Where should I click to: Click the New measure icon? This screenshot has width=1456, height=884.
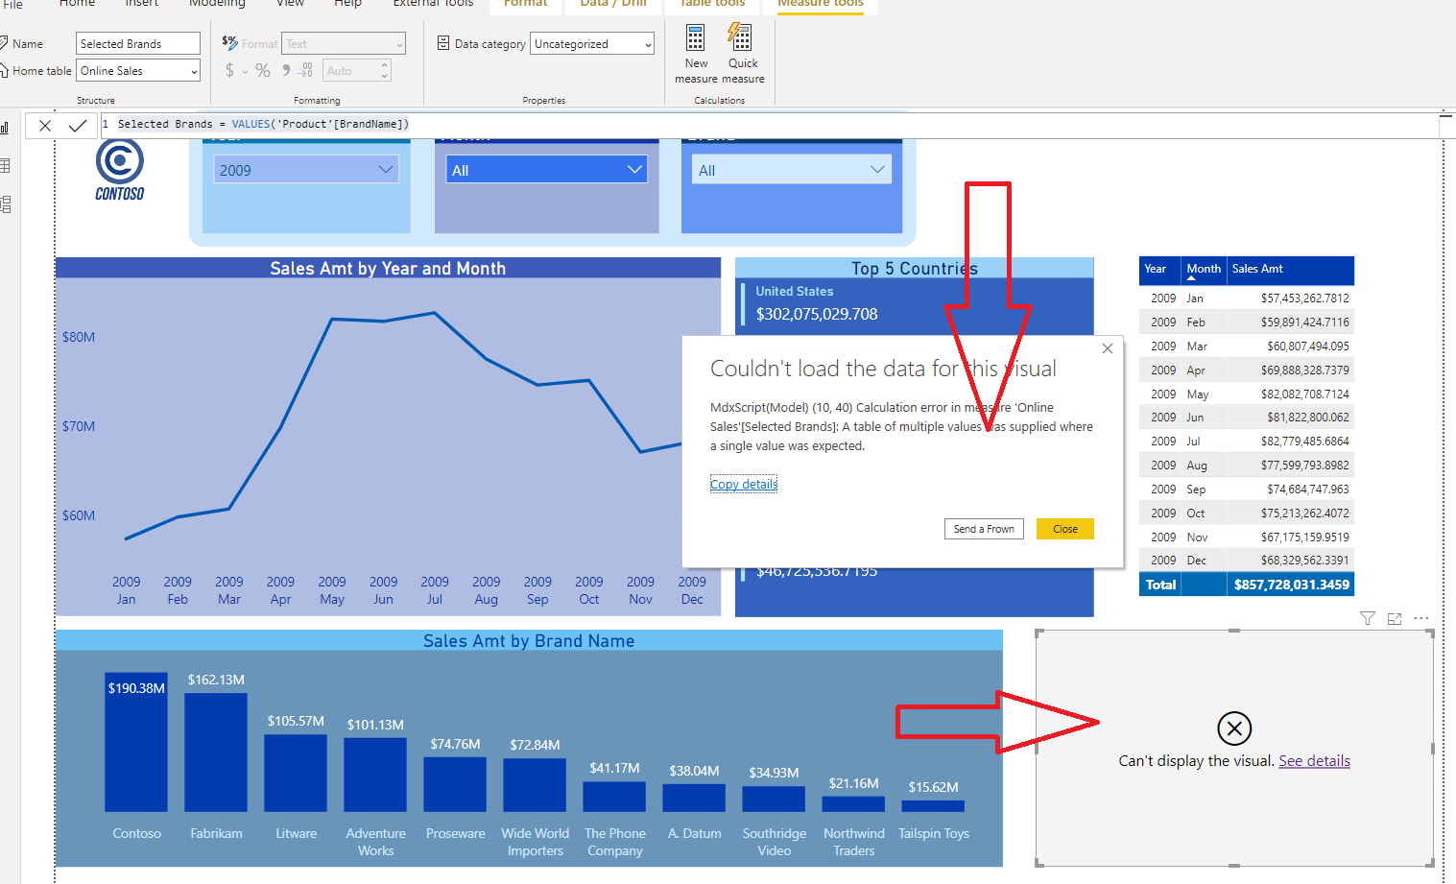click(x=696, y=38)
